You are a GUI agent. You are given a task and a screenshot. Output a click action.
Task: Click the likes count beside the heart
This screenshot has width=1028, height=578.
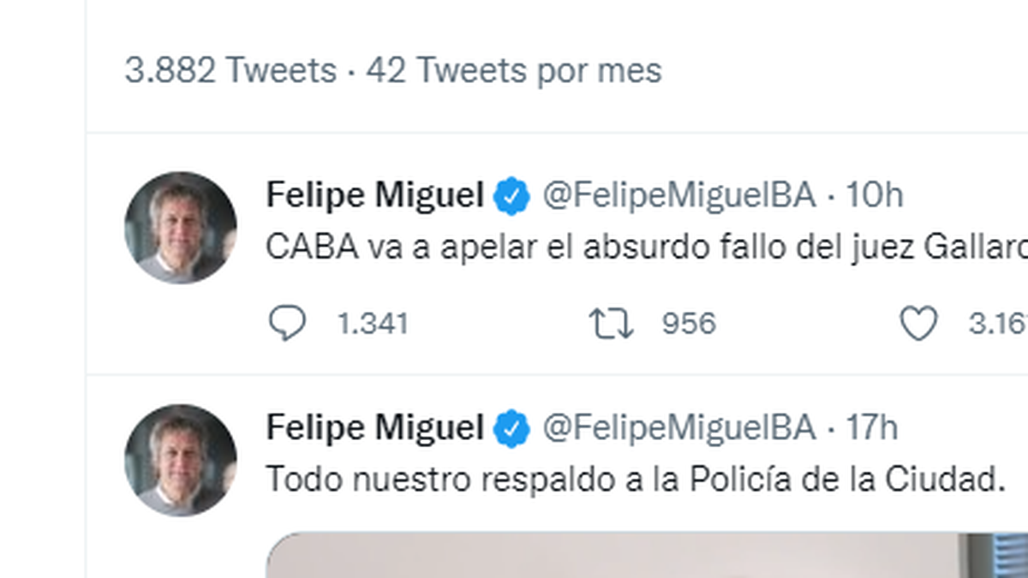tap(998, 324)
